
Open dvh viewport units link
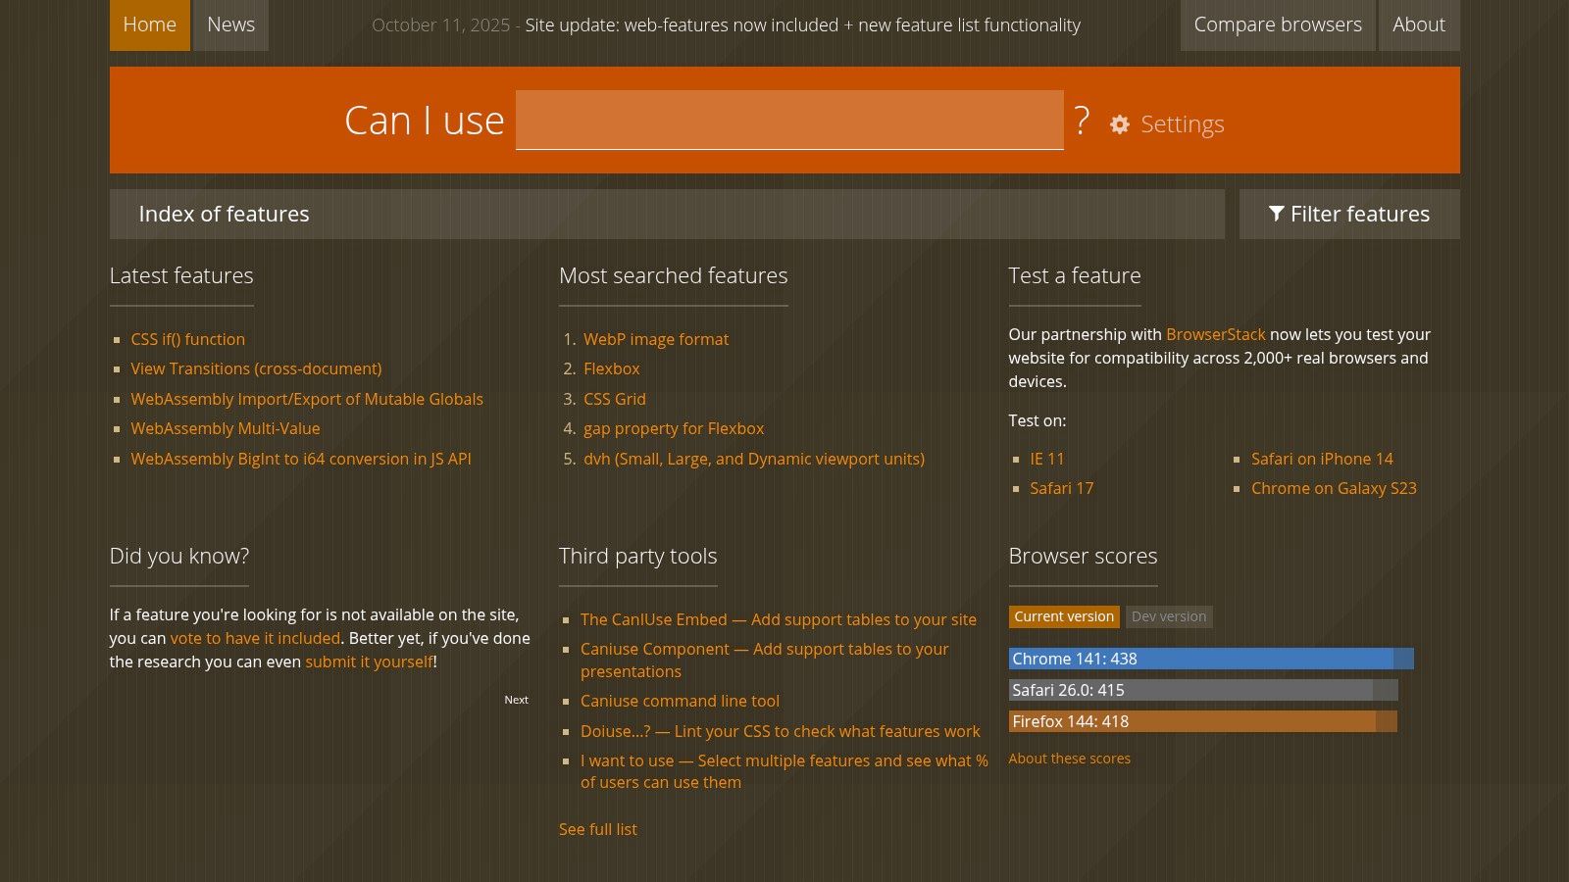[754, 459]
